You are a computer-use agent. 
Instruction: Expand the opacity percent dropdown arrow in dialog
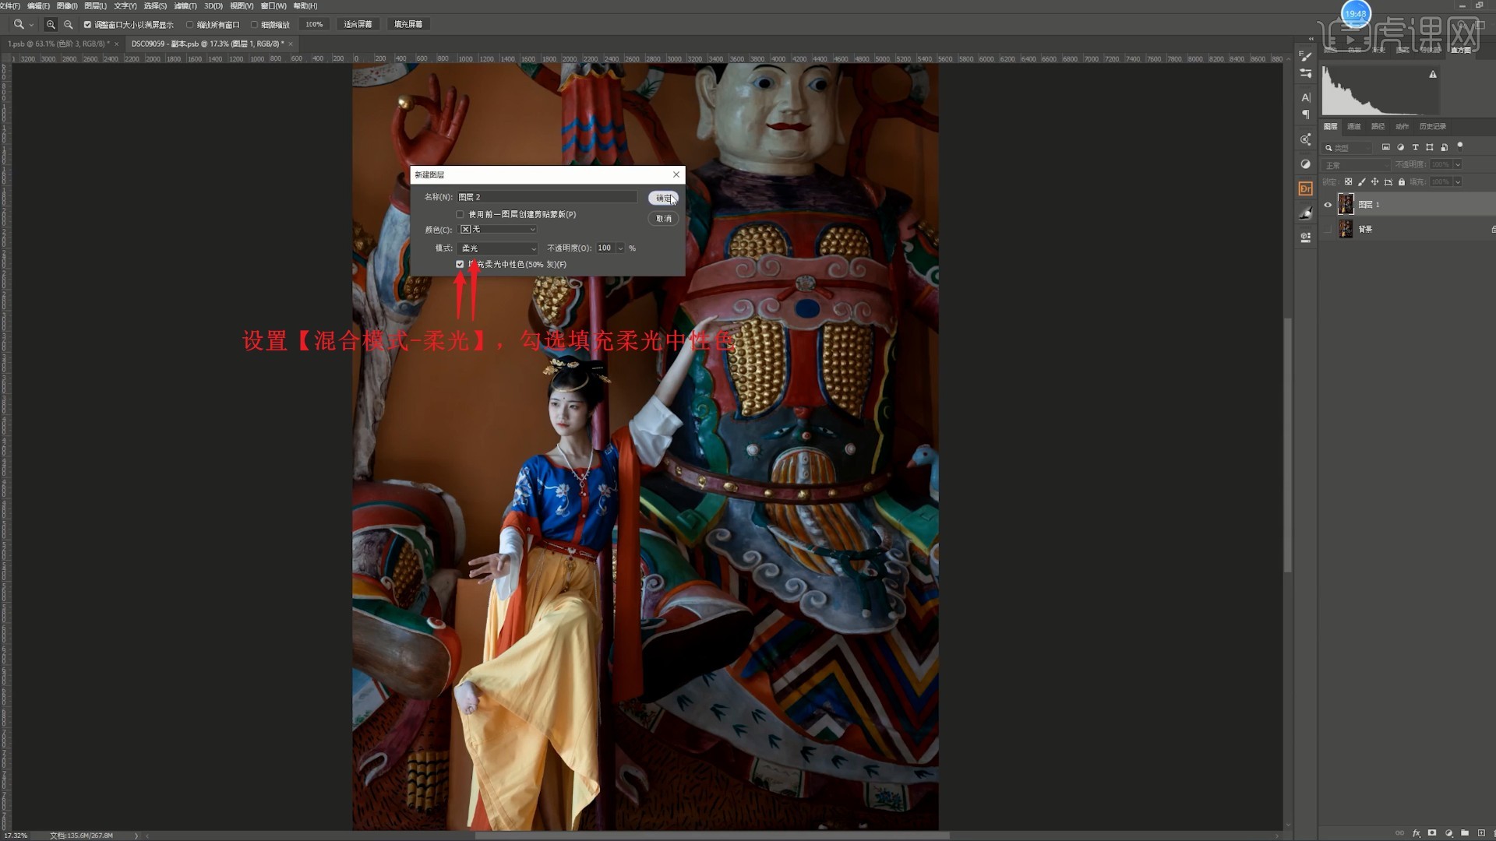point(620,248)
